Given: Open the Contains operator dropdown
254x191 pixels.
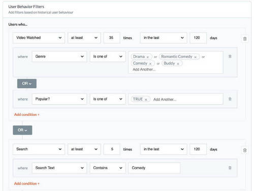Looking at the screenshot, I should click(108, 168).
